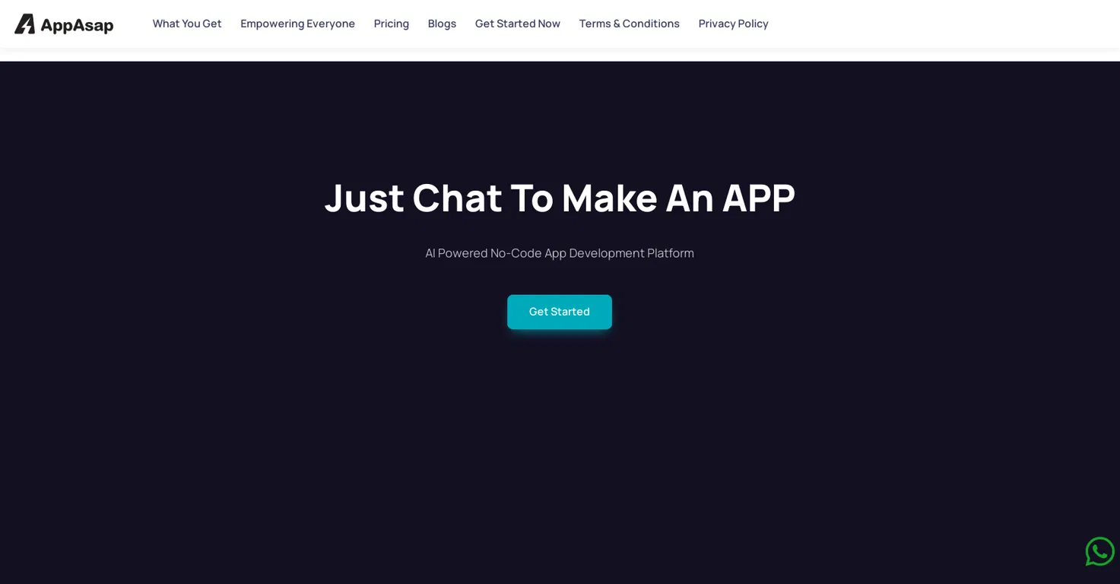Screen dimensions: 1120x584
Task: Go to Empowering Everyone section
Action: (x=297, y=24)
